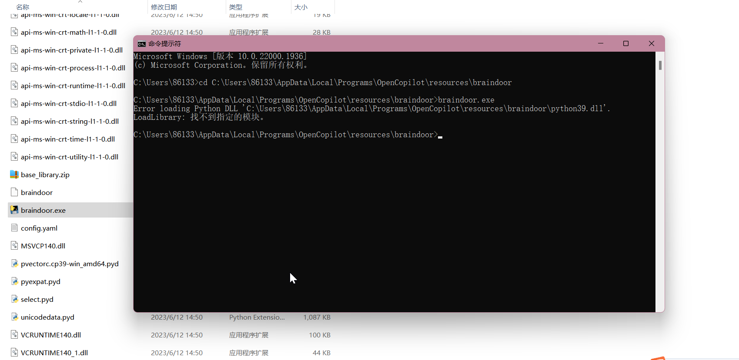Click the api-ms-win-crt-utility-l1-1-0.dll file icon
Image resolution: width=739 pixels, height=360 pixels.
(x=14, y=157)
